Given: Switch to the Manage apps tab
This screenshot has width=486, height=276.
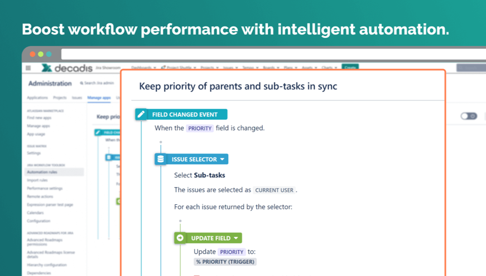Looking at the screenshot, I should (98, 97).
